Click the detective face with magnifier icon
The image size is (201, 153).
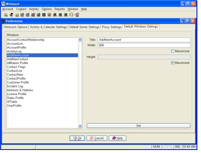pyautogui.click(x=11, y=15)
